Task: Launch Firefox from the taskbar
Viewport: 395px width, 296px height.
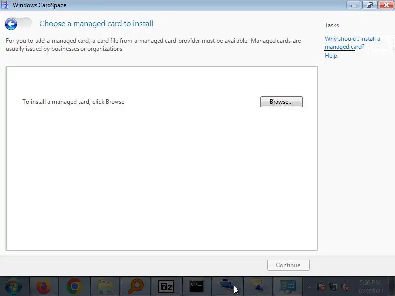Action: click(43, 287)
